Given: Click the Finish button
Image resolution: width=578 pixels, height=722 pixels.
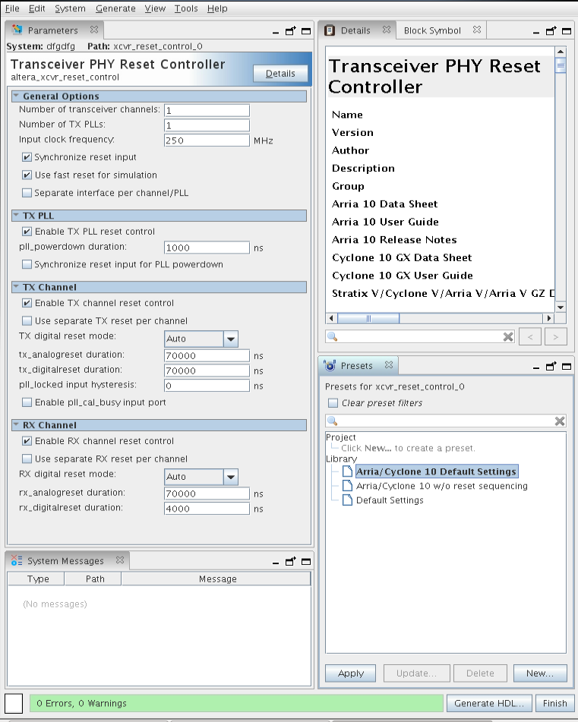Looking at the screenshot, I should (x=554, y=703).
